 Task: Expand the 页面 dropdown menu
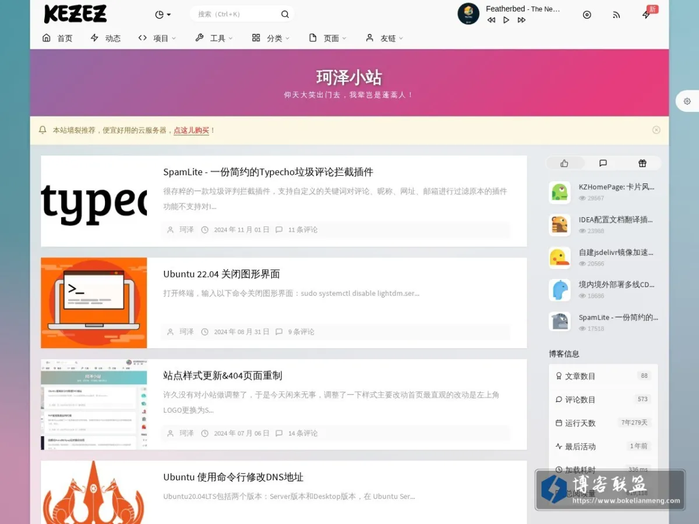[328, 38]
